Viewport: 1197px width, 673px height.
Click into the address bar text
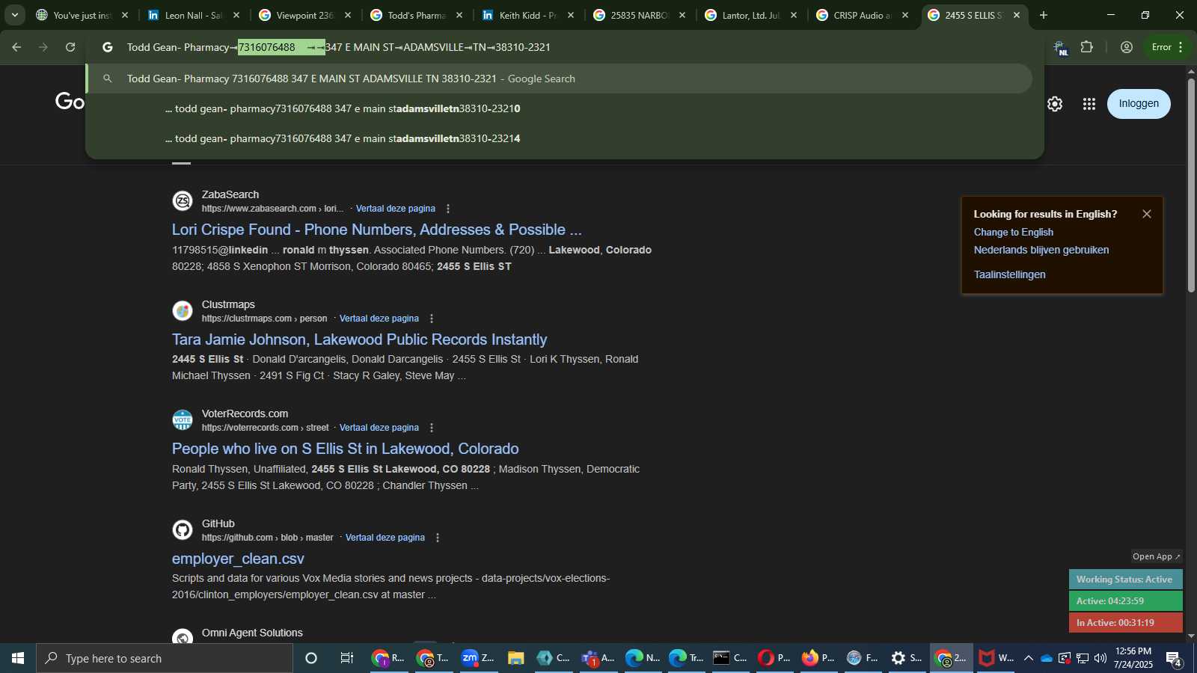338,47
